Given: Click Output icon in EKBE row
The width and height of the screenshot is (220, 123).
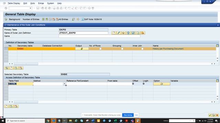Looking at the screenshot, I should [x=82, y=49].
